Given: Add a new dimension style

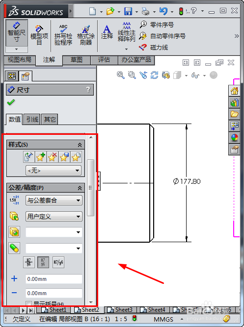Looking at the screenshot, I should pyautogui.click(x=41, y=157).
